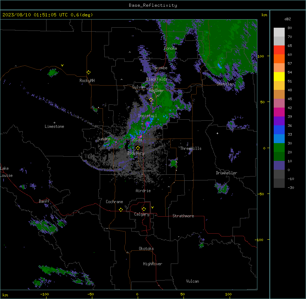Click the -30 value on the dBZ legend
This screenshot has width=306, height=299.
click(x=291, y=188)
